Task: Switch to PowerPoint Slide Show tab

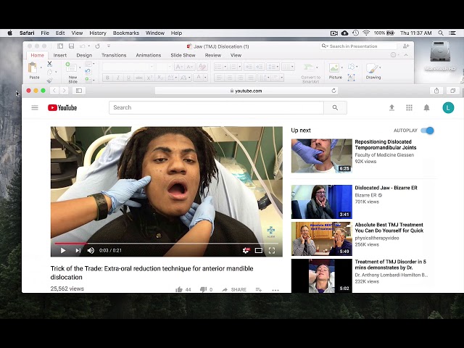Action: coord(183,55)
